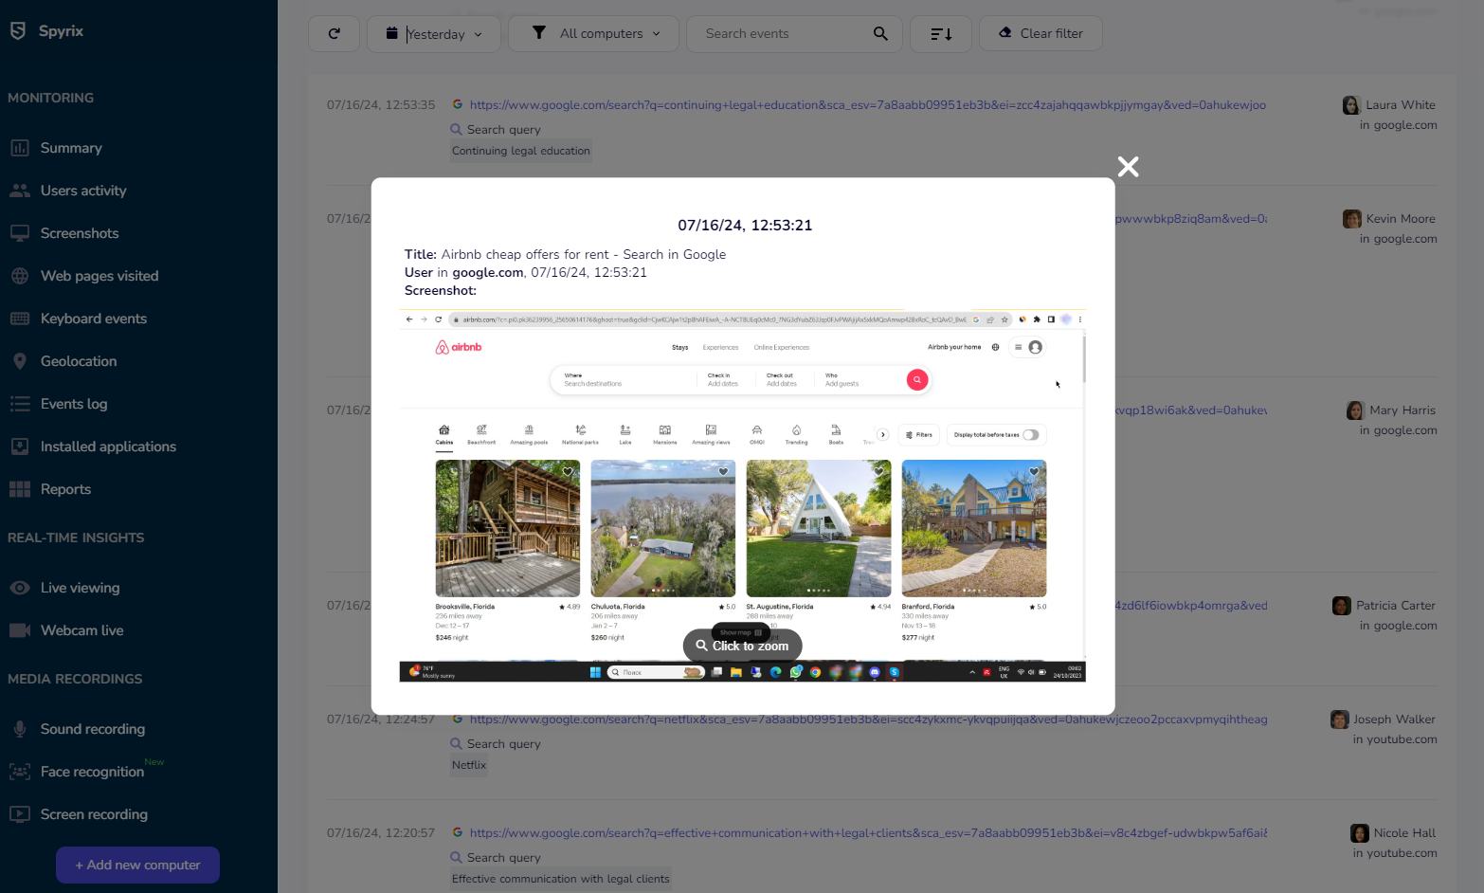Click the refresh button in toolbar

pos(334,33)
